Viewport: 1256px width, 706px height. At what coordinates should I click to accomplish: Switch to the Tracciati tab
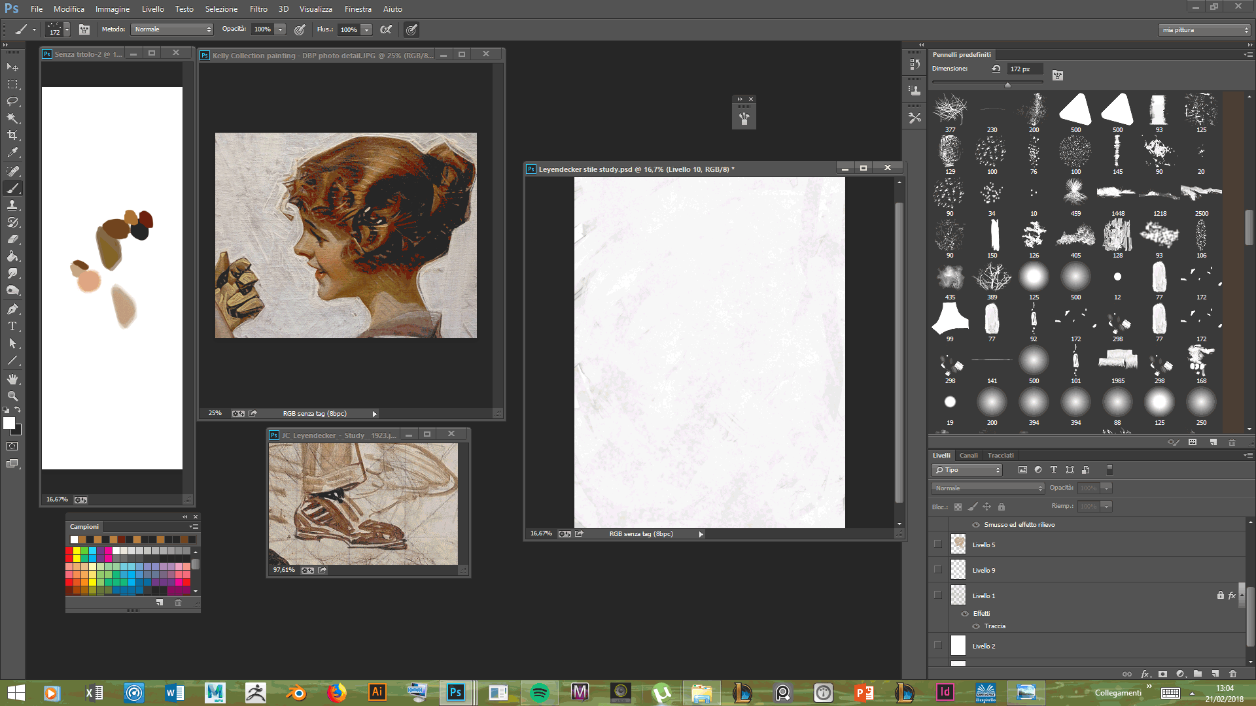click(x=1000, y=456)
